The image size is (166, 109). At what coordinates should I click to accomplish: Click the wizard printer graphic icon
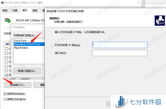click(x=160, y=20)
